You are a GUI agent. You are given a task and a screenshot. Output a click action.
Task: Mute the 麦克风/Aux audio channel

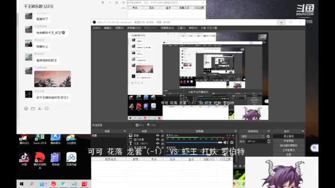pyautogui.click(x=226, y=142)
